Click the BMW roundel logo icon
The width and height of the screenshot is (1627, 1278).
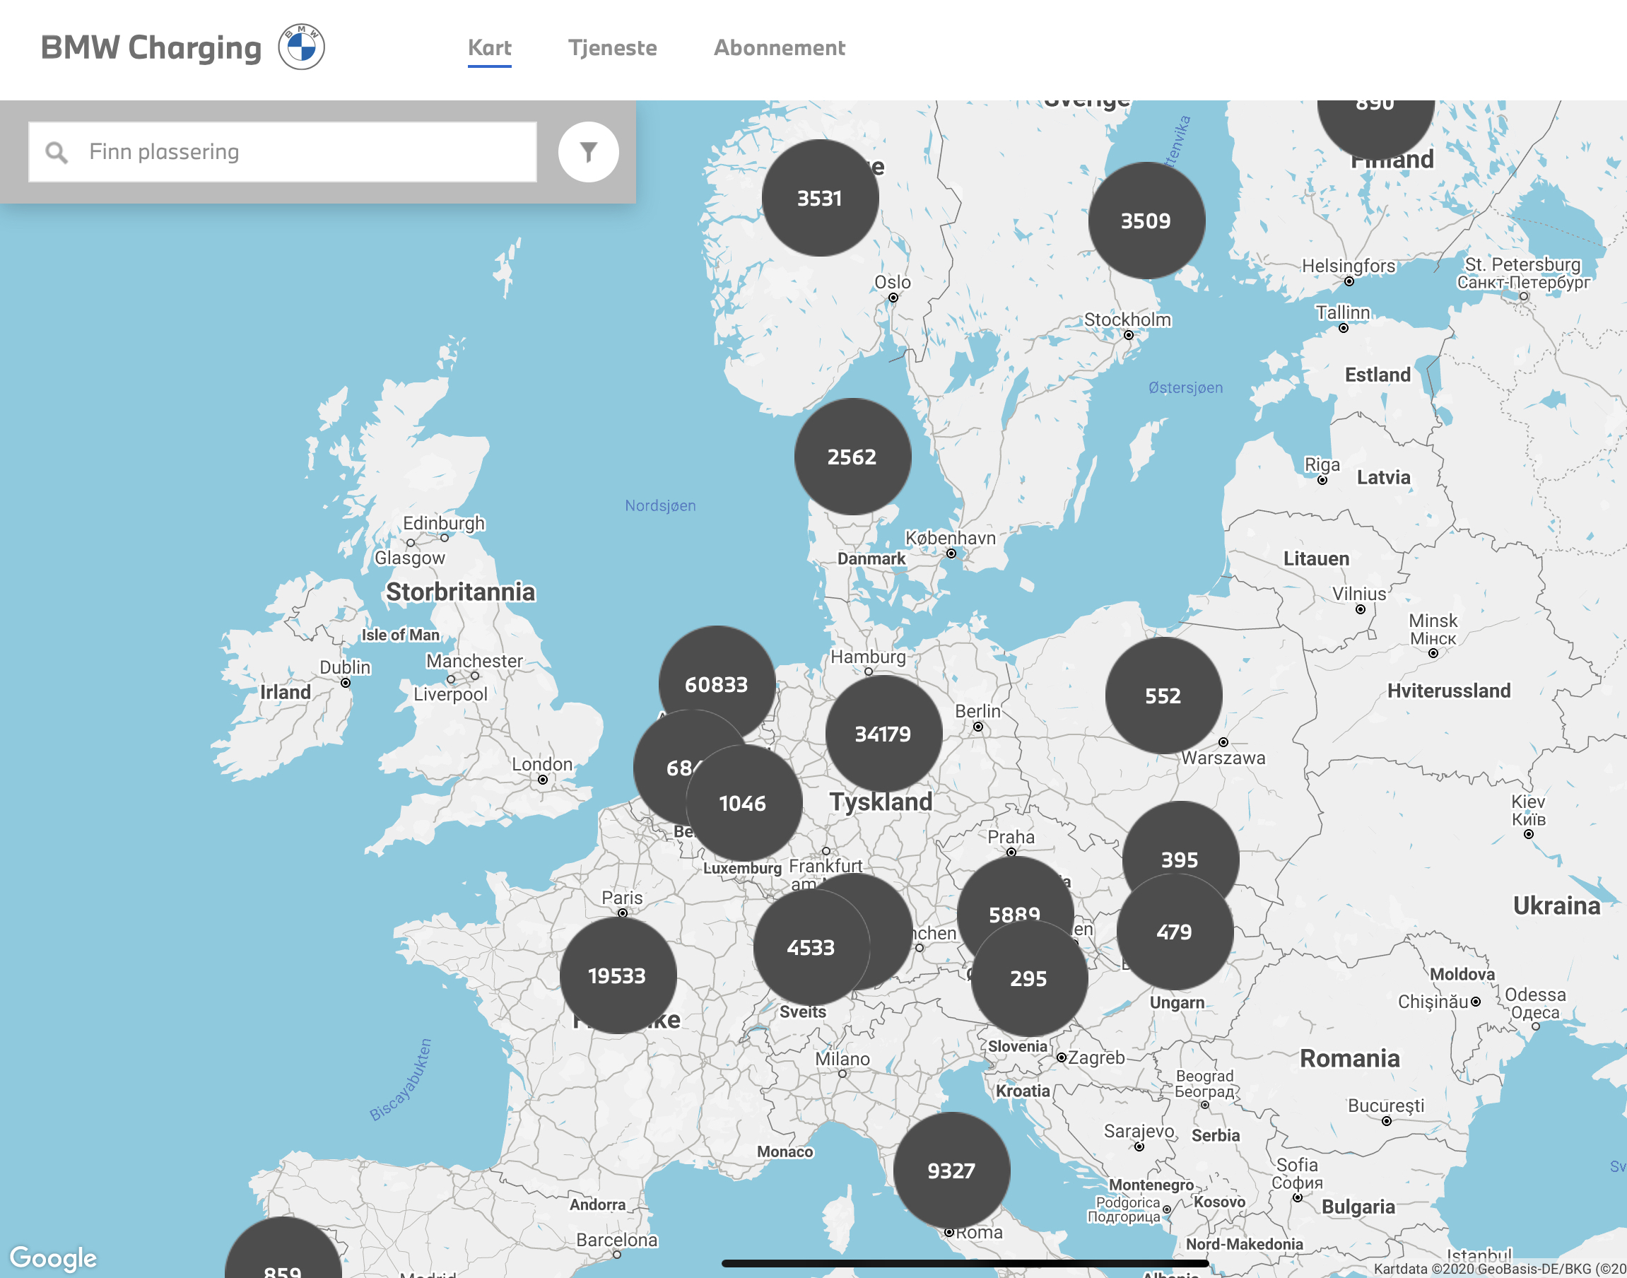[302, 47]
